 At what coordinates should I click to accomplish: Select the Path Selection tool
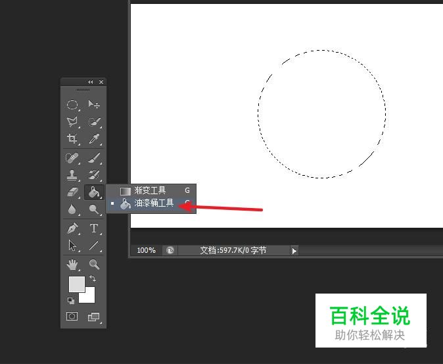click(x=72, y=246)
